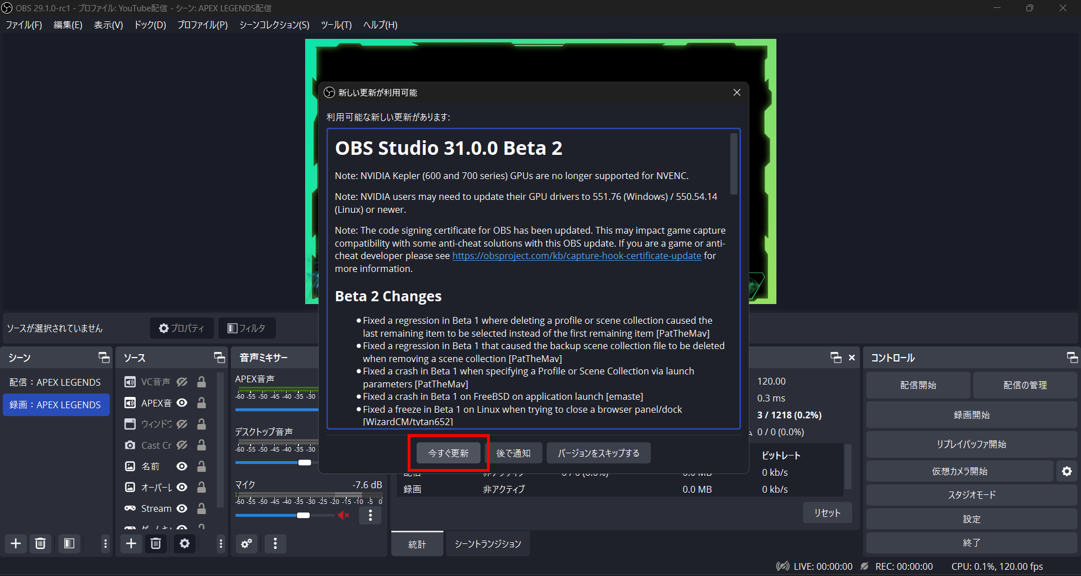
Task: Open virtual camera settings gear icon
Action: (x=1066, y=471)
